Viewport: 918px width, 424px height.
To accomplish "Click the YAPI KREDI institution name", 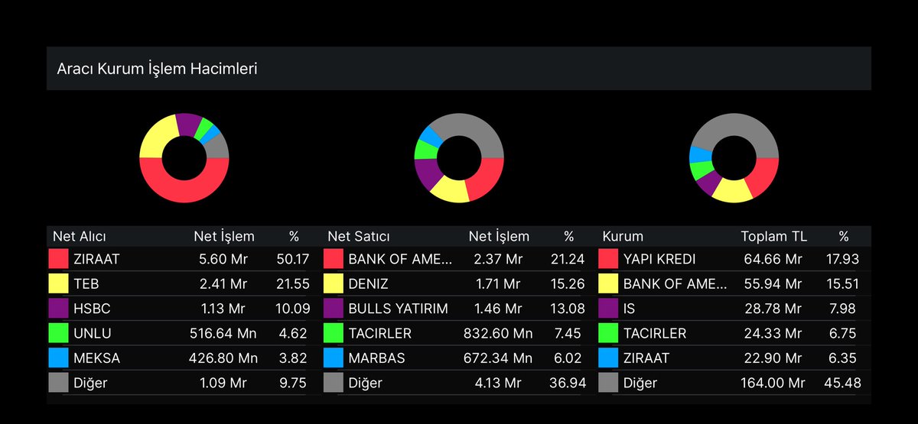I will pos(659,260).
